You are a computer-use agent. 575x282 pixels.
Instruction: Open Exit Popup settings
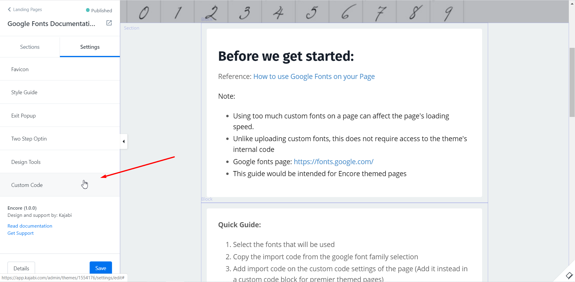click(23, 116)
